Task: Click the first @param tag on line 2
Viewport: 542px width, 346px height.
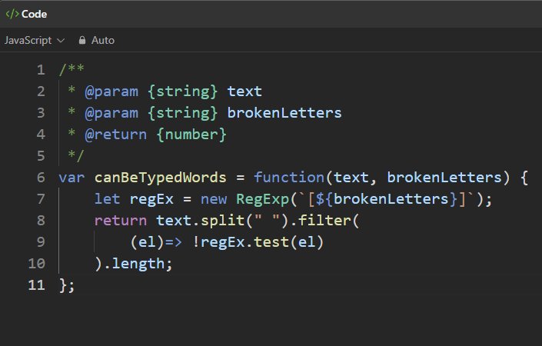Action: pos(111,91)
